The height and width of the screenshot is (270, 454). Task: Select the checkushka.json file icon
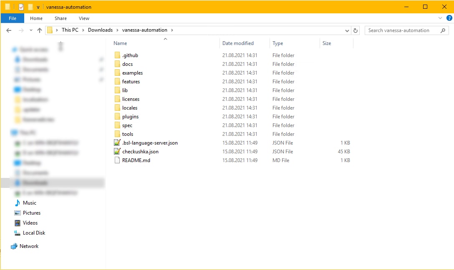[117, 151]
